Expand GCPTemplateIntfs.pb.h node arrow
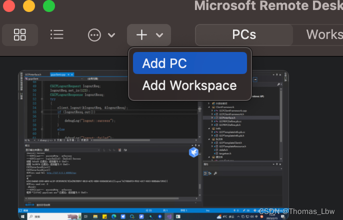343x220 pixels. click(212, 135)
